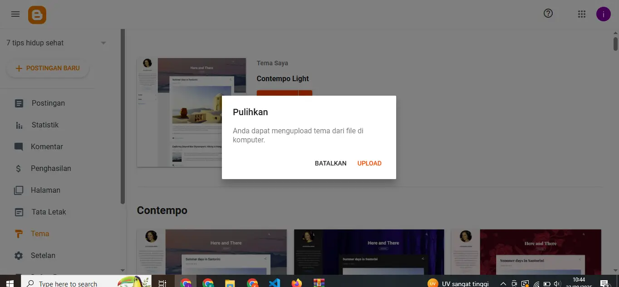Open the hamburger main menu
The image size is (619, 287).
click(15, 14)
